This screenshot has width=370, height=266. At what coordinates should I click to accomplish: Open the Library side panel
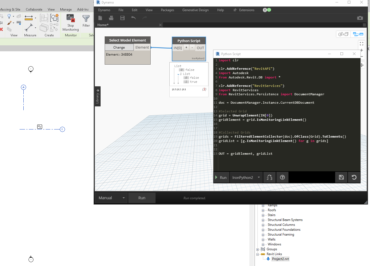click(x=98, y=96)
